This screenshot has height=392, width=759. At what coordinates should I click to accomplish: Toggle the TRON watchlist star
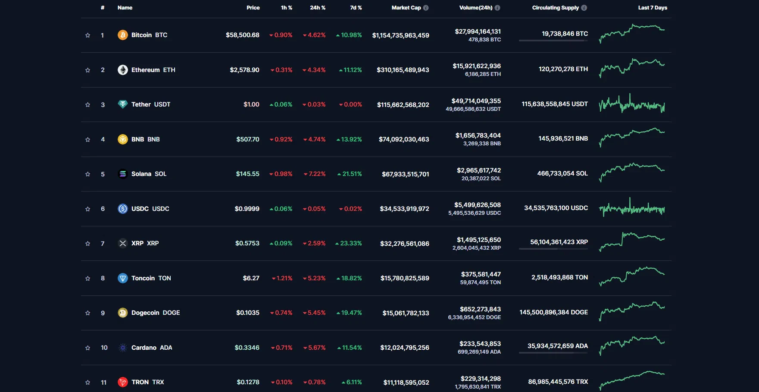[88, 383]
